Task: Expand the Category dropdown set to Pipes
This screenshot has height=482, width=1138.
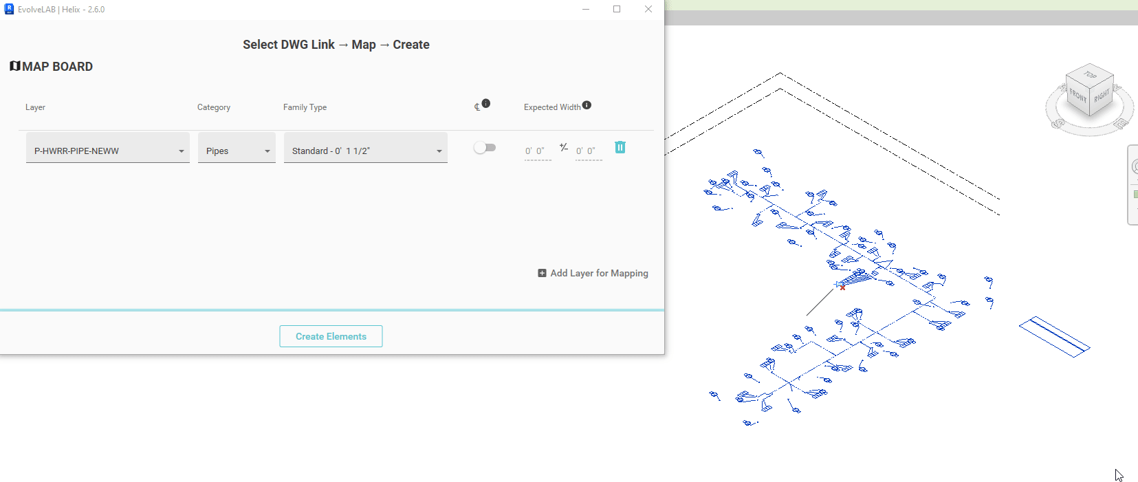Action: point(237,151)
